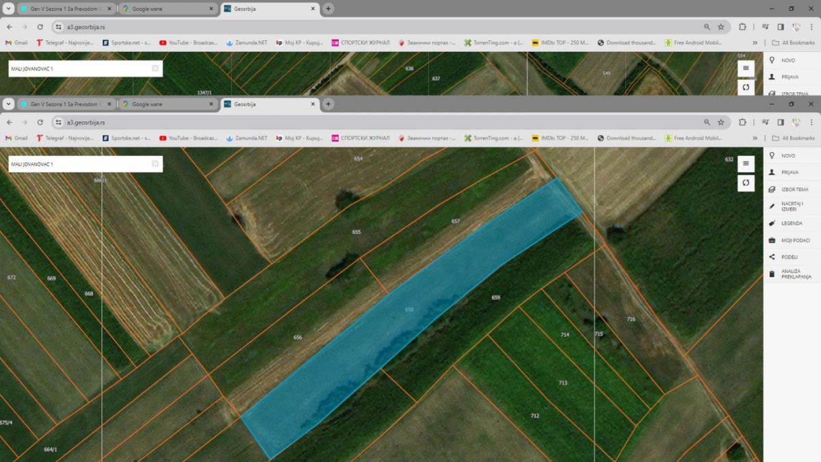Screen dimensions: 821x462
Task: Click parcel 657 on the map
Action: [x=456, y=222]
